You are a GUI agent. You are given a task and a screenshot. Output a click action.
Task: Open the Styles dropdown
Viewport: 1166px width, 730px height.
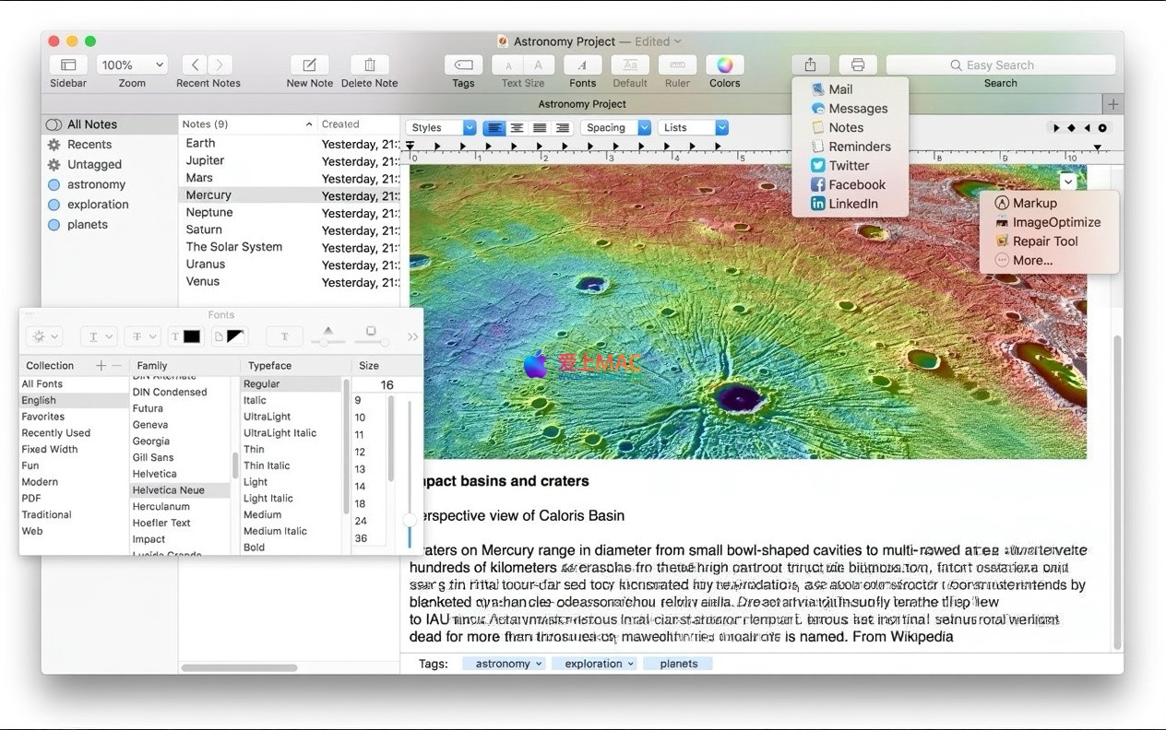point(441,128)
